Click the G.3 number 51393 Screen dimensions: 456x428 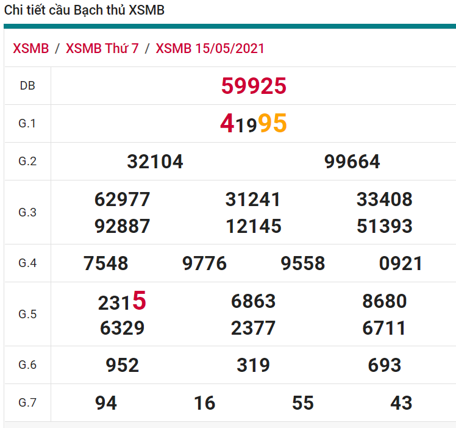pyautogui.click(x=385, y=227)
